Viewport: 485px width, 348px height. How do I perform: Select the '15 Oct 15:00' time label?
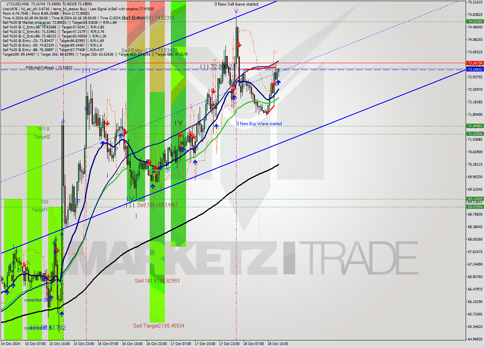pos(59,344)
